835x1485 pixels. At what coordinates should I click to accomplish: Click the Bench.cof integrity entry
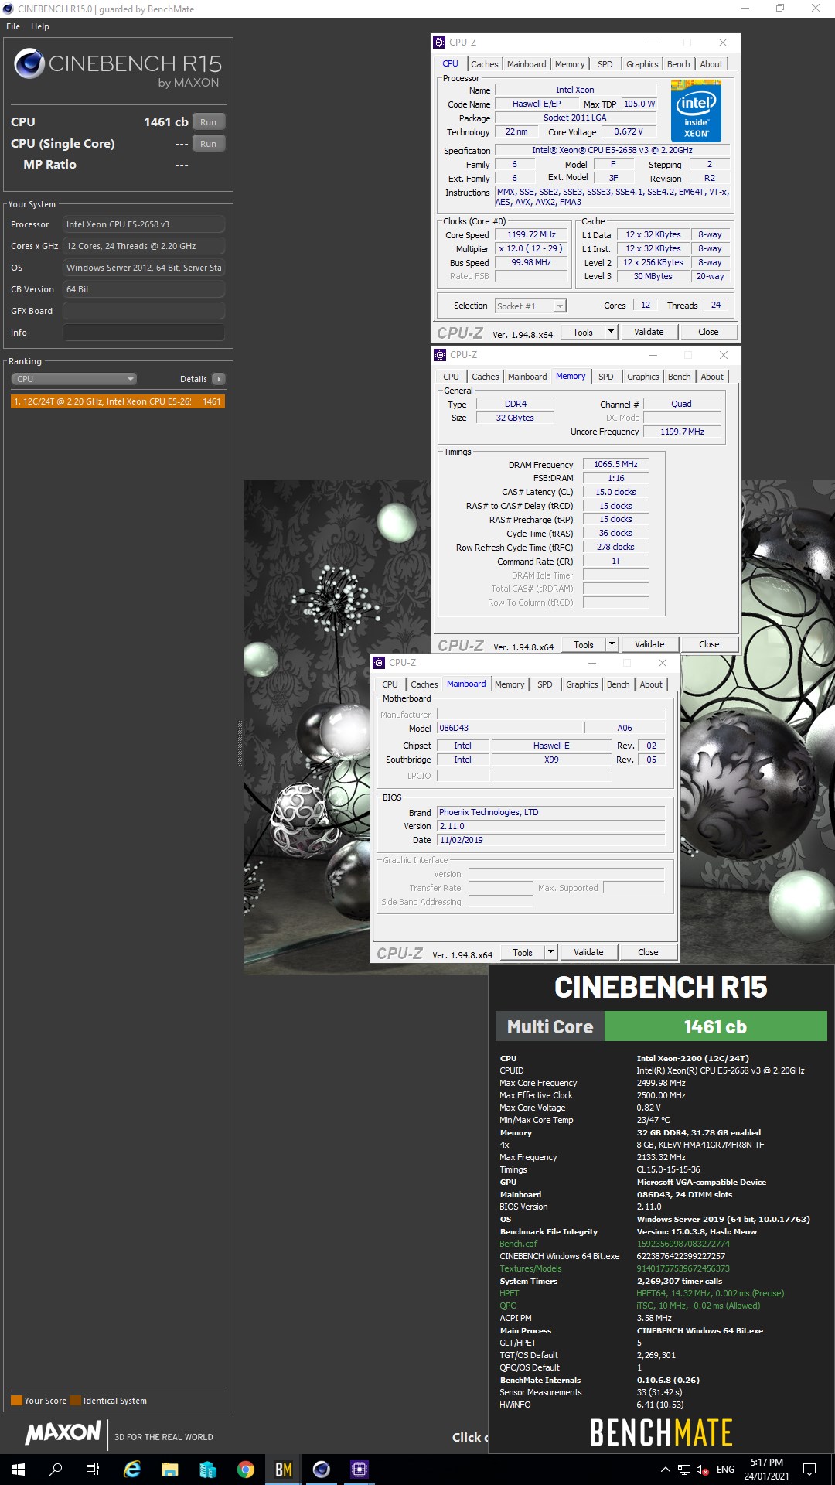coord(518,1244)
